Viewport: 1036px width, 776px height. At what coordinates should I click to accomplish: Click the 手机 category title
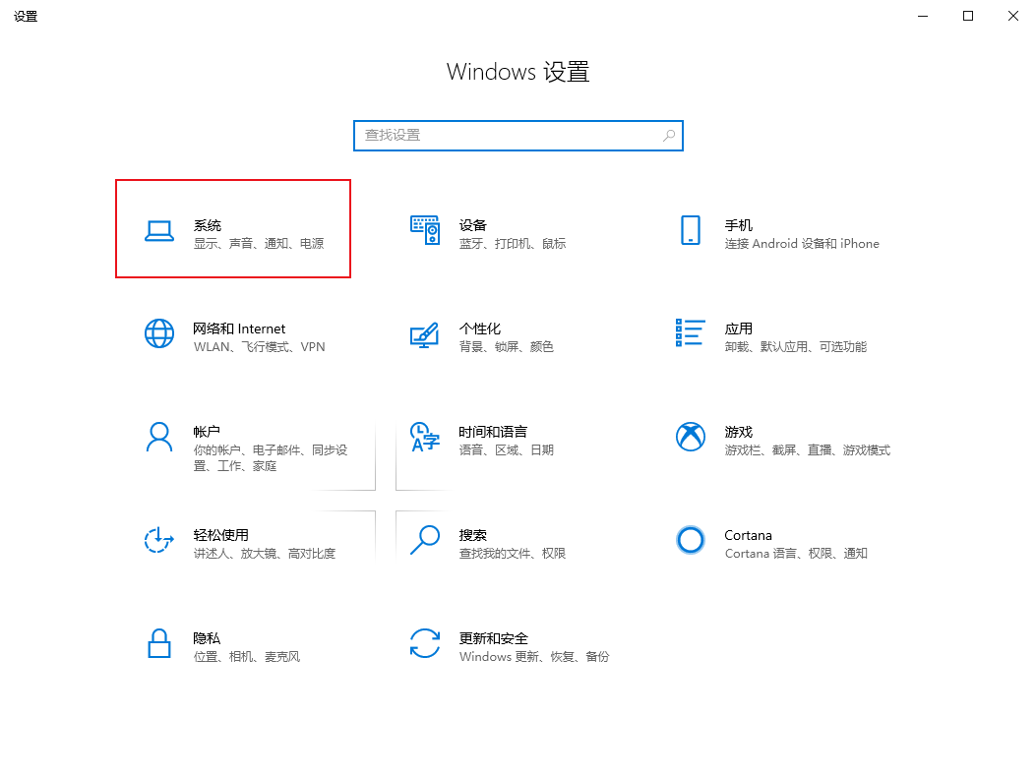(739, 225)
